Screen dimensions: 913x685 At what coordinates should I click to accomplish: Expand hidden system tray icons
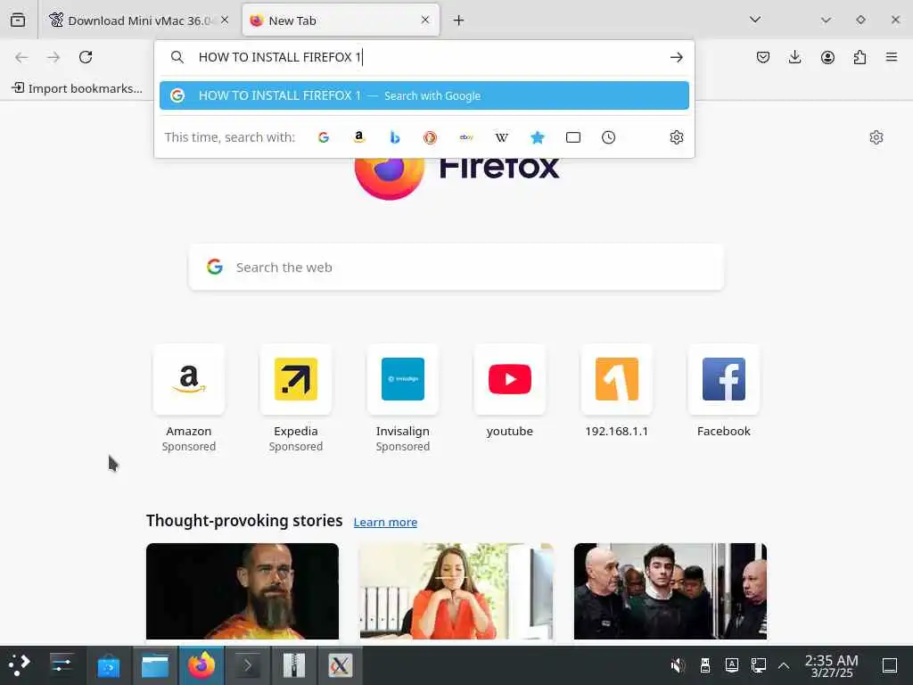tap(784, 665)
